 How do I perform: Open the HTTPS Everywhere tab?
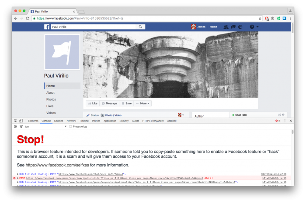point(153,121)
